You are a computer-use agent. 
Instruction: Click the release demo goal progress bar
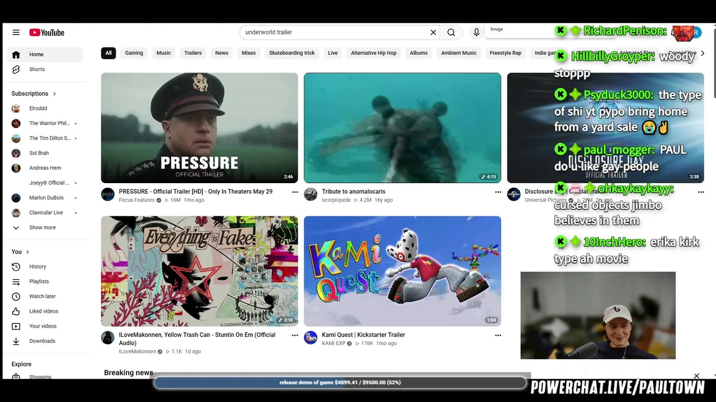coord(340,382)
